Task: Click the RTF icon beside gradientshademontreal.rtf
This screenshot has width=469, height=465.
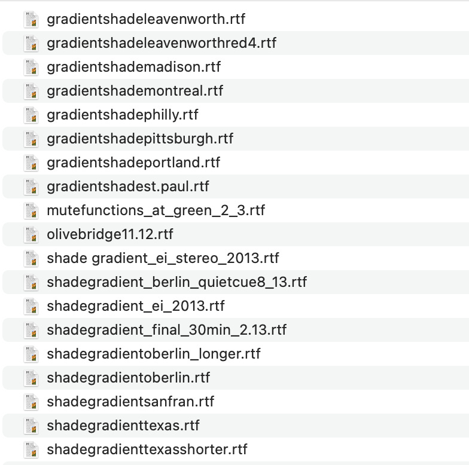Action: tap(31, 91)
